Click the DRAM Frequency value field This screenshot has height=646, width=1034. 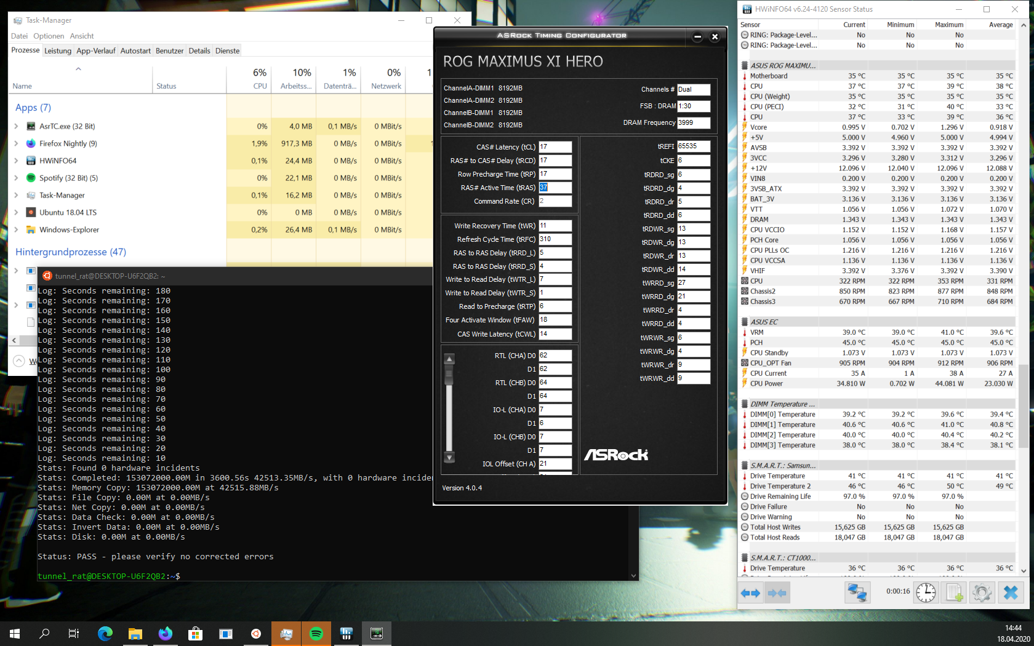[694, 123]
